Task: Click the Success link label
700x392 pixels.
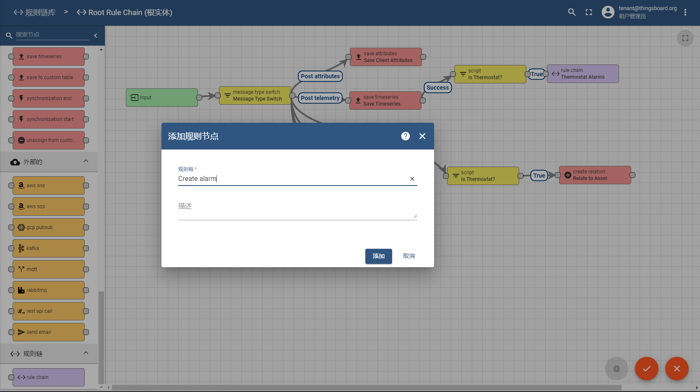Action: click(x=438, y=88)
